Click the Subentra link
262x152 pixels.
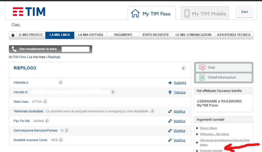coord(180,83)
